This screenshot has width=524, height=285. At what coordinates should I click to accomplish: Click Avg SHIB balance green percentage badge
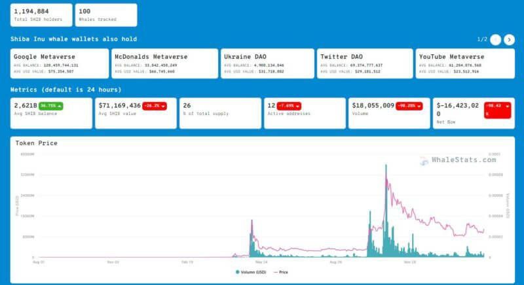tap(51, 106)
